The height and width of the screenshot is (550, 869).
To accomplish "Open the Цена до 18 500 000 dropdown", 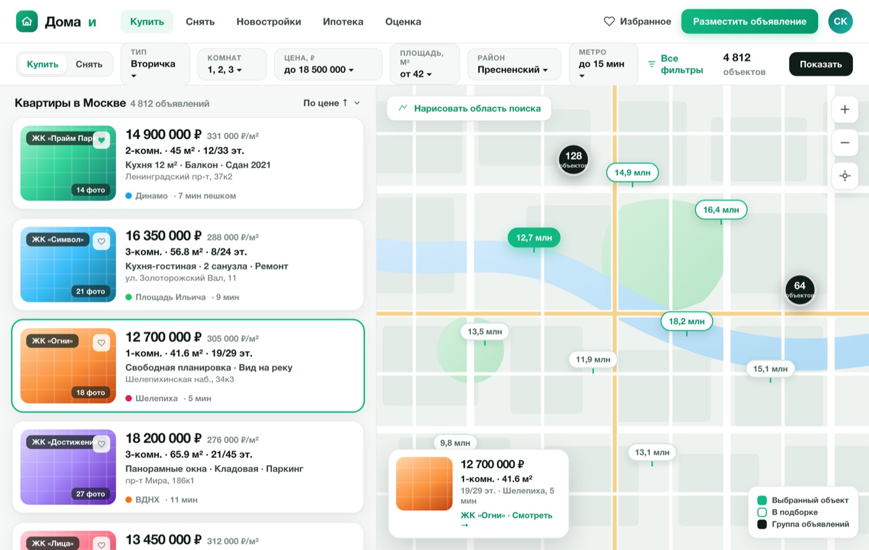I will tap(328, 64).
